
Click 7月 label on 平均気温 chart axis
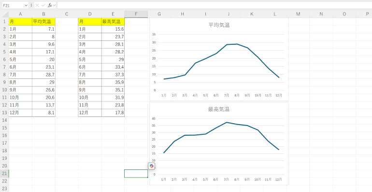coord(226,95)
